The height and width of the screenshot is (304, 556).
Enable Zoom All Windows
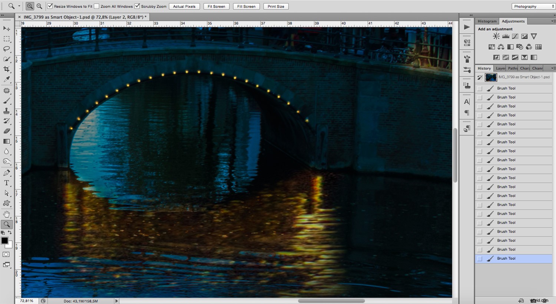tap(96, 6)
